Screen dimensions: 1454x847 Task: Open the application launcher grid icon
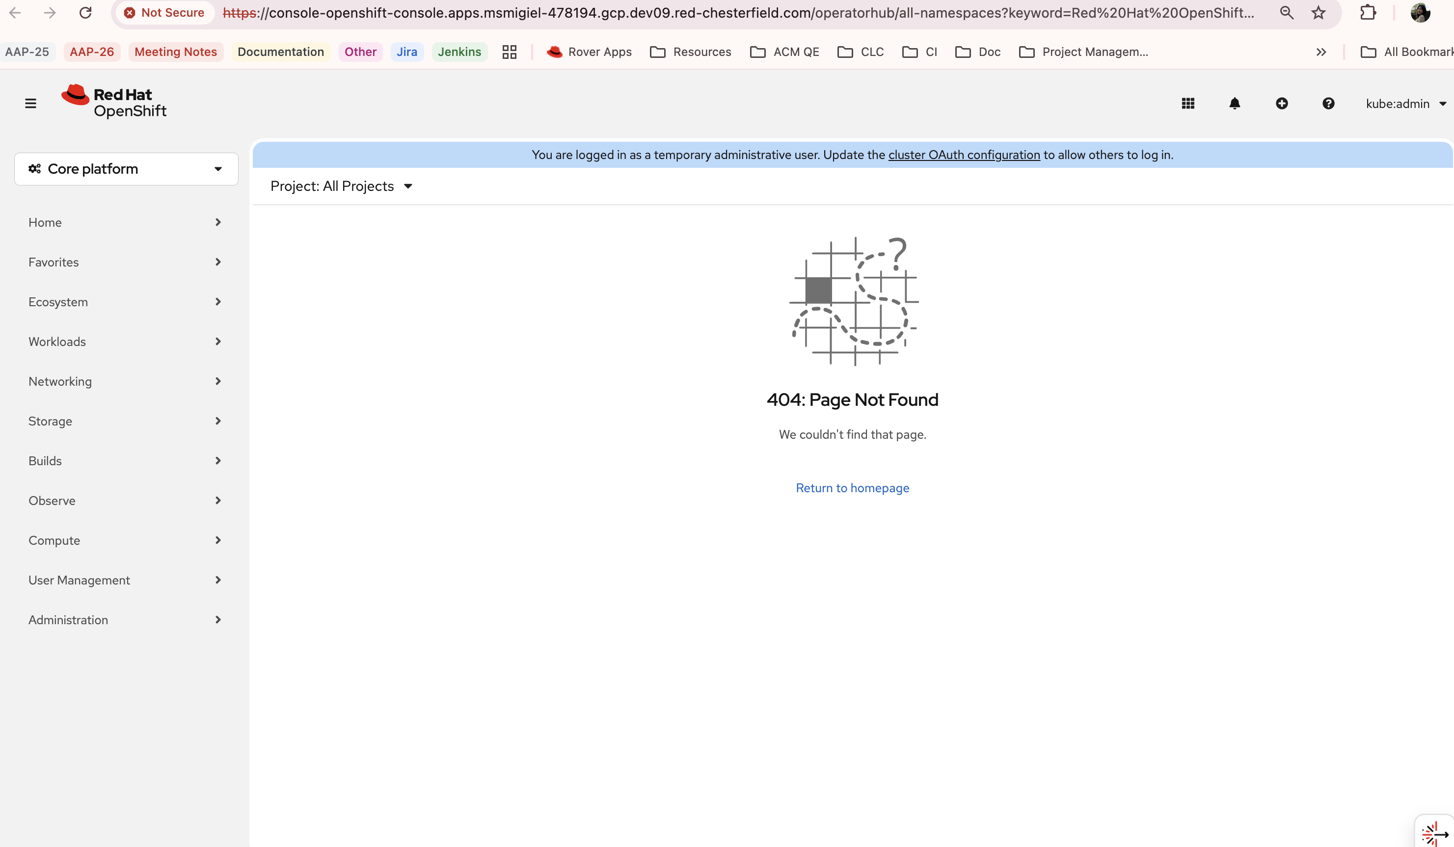coord(1187,103)
